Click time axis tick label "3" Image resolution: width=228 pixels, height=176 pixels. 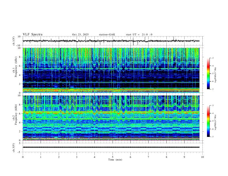coord(77,157)
